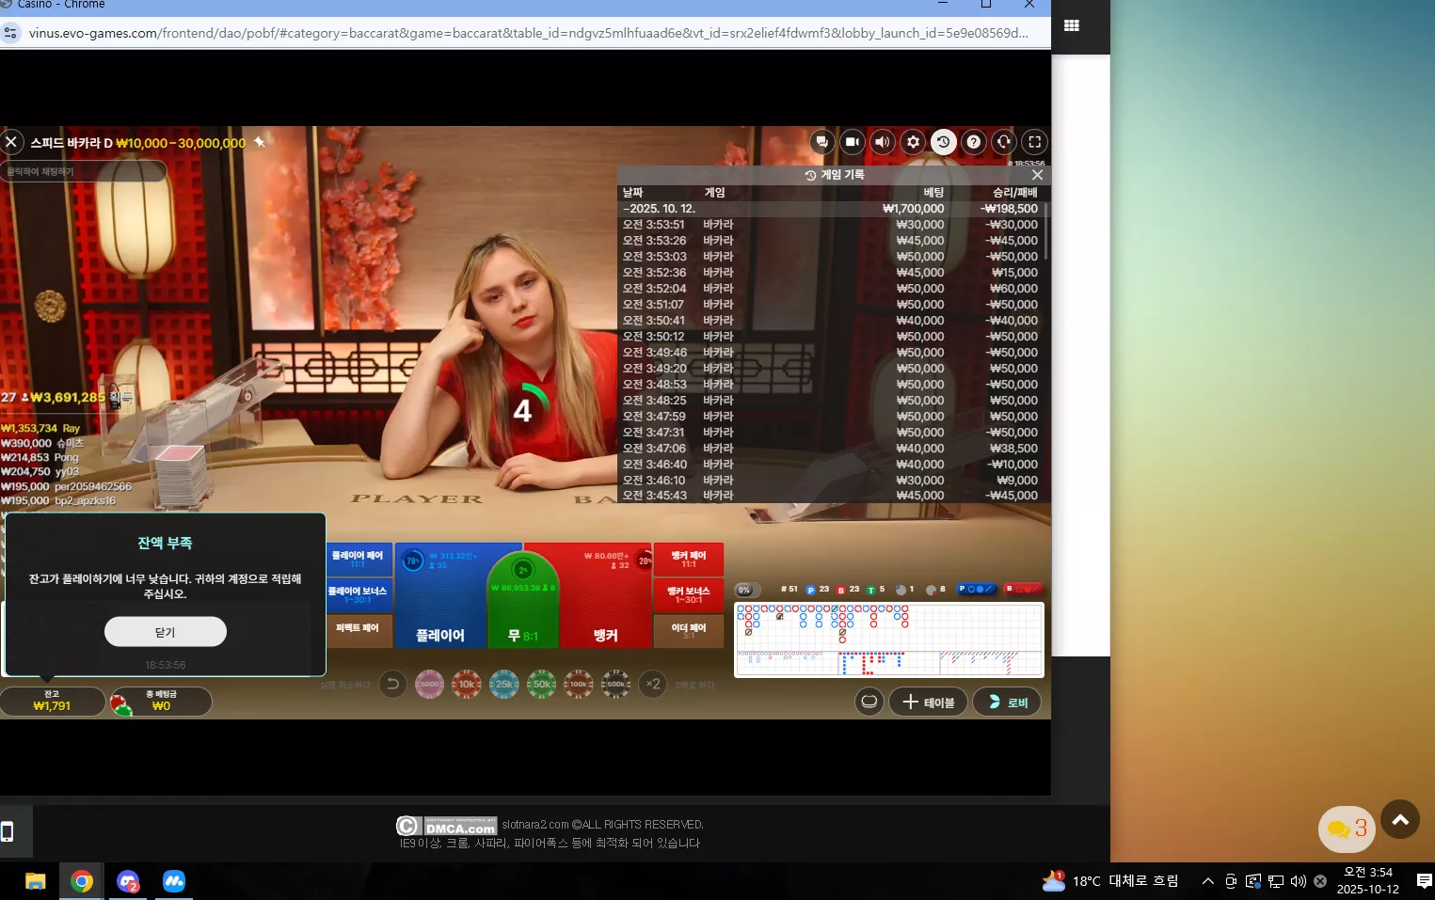Open File Explorer from taskbar

[36, 881]
